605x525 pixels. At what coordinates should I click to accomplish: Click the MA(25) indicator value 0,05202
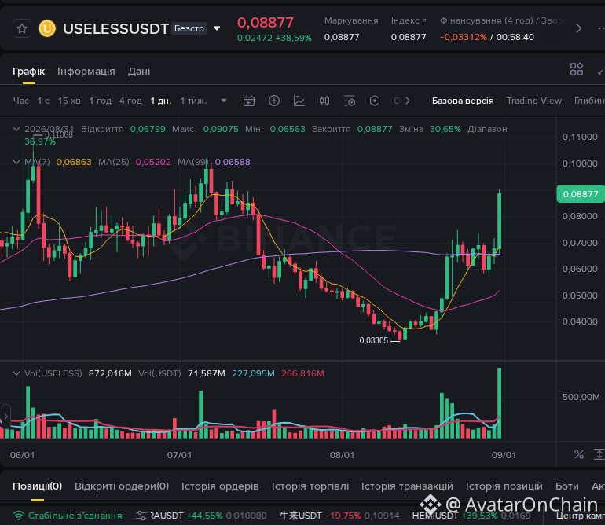tap(153, 162)
